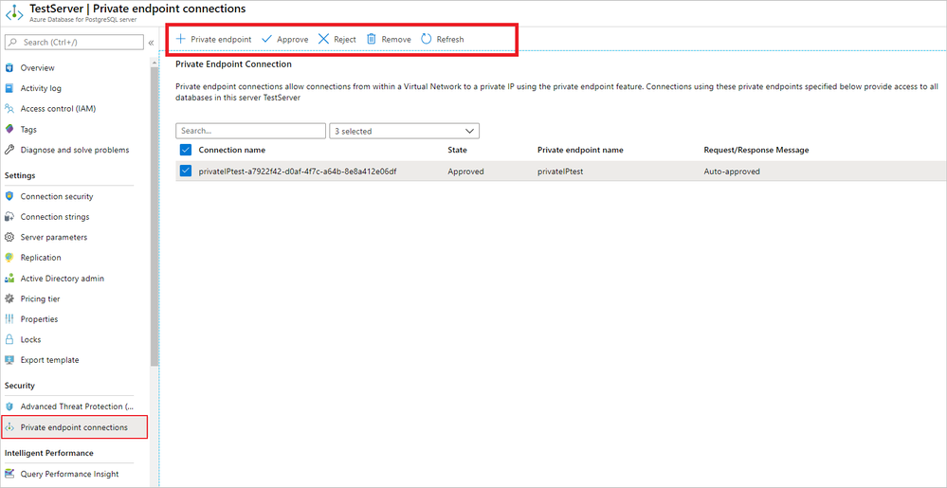Uncheck the privateIPtest connection row checkbox
Screen dimensions: 947x488
(x=186, y=171)
